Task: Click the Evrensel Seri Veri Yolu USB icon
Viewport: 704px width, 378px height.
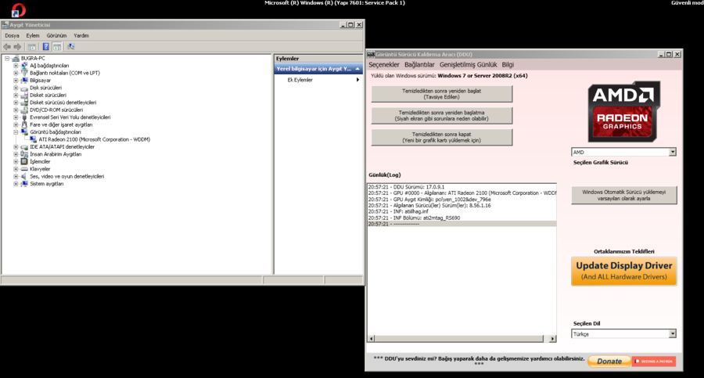Action: point(24,117)
